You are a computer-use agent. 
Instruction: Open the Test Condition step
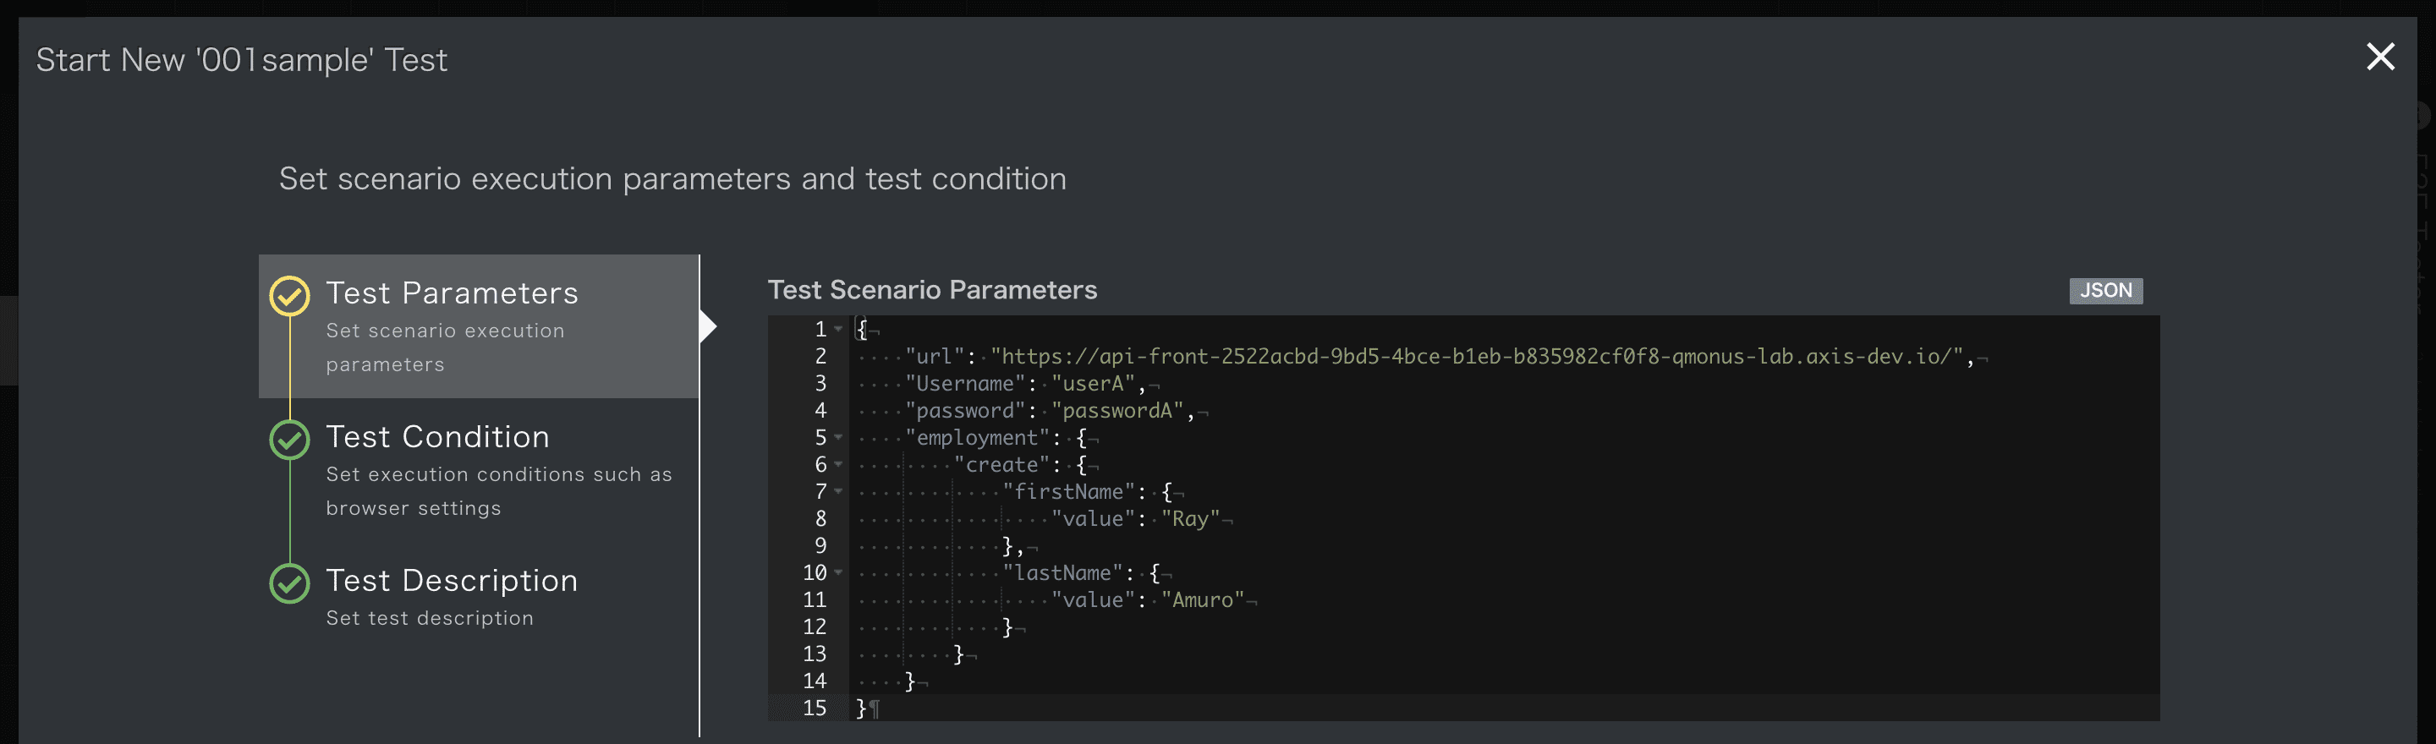click(479, 470)
